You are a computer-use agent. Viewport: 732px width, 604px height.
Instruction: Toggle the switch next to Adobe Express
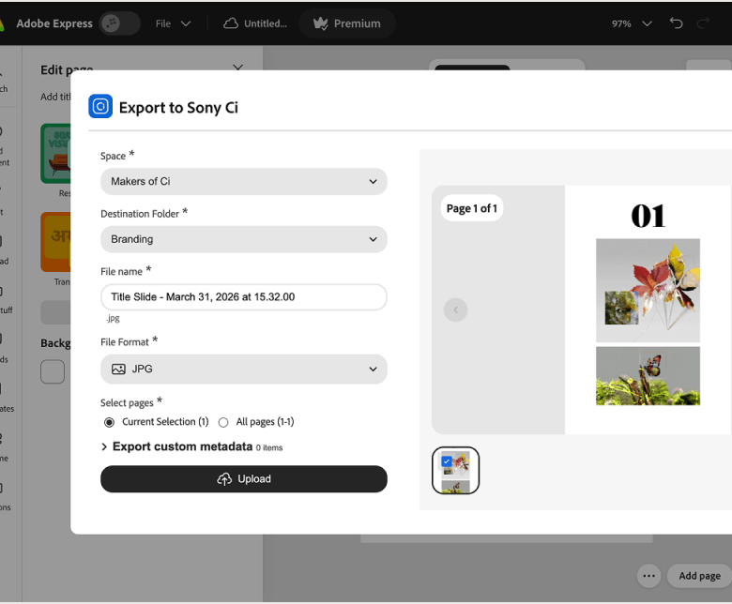[x=119, y=23]
